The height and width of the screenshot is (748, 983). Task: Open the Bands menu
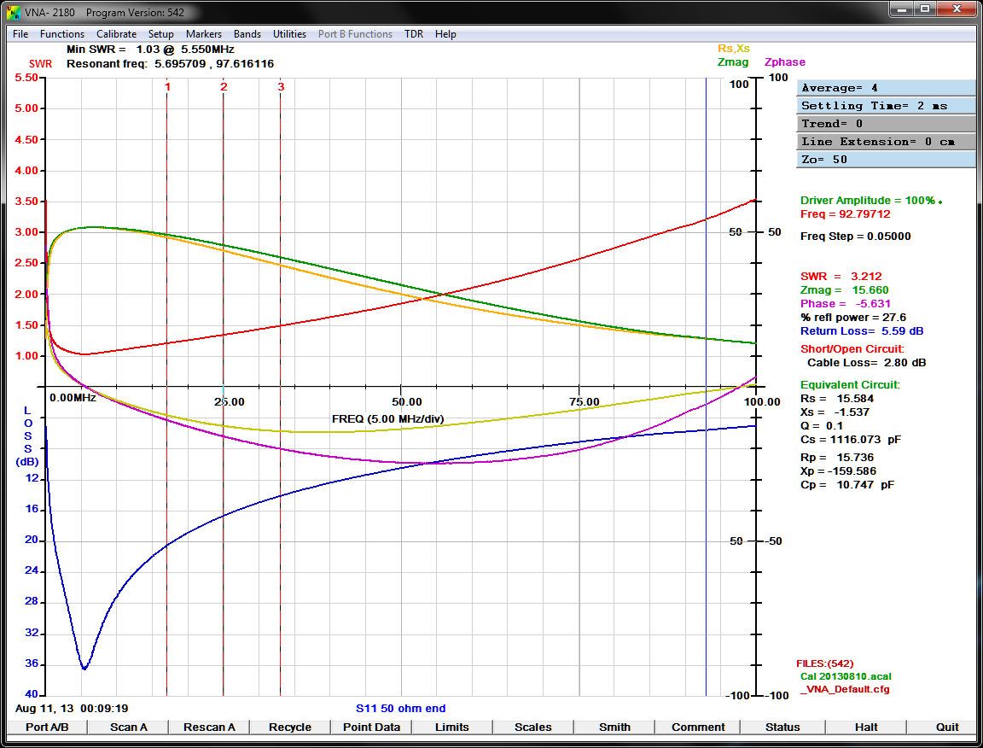click(x=247, y=34)
